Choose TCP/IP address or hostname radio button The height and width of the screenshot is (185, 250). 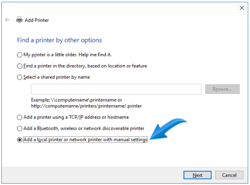[x=20, y=117]
